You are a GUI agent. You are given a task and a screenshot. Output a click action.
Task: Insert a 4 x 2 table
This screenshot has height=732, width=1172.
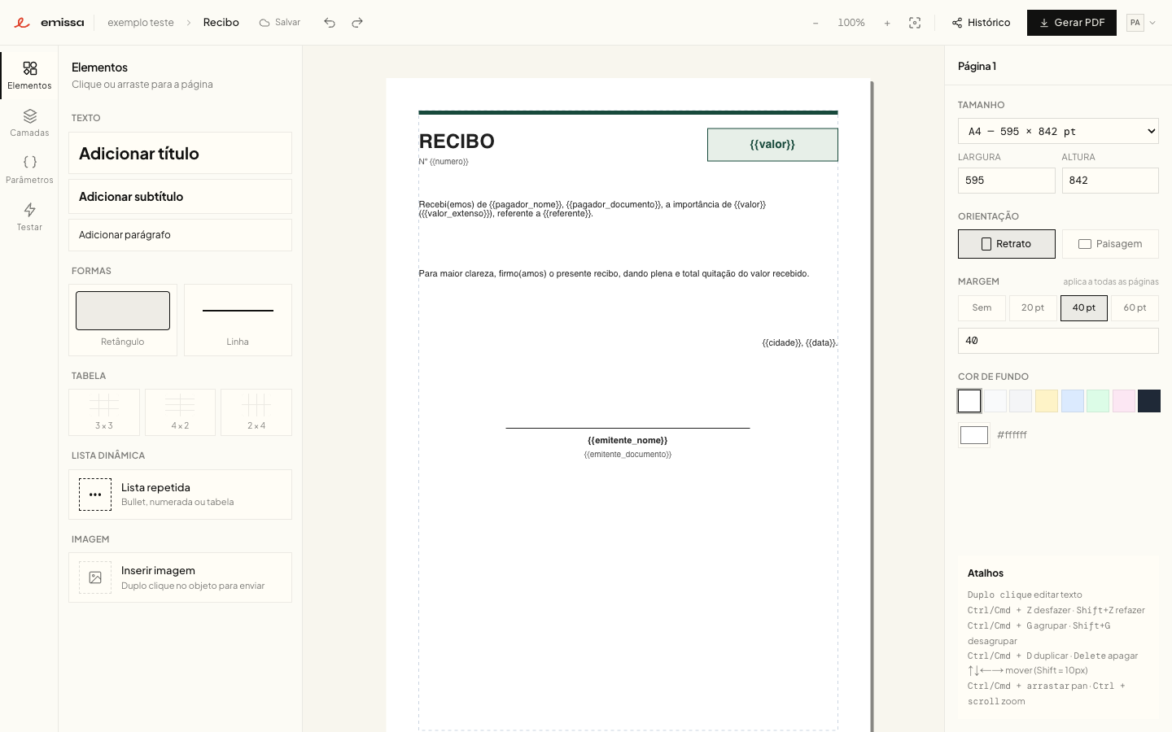[180, 412]
